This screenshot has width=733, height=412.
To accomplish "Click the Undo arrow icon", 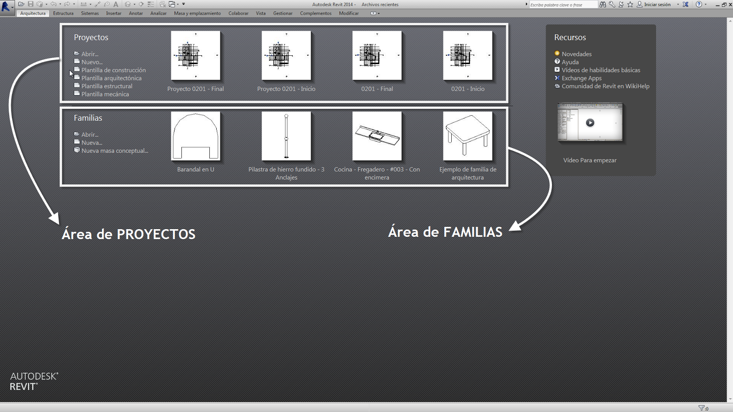I will 54,4.
